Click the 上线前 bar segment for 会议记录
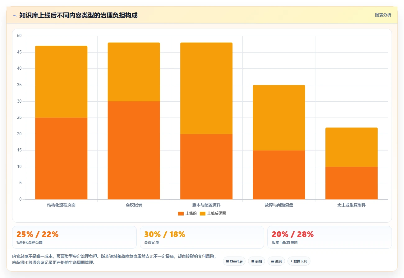 click(134, 150)
